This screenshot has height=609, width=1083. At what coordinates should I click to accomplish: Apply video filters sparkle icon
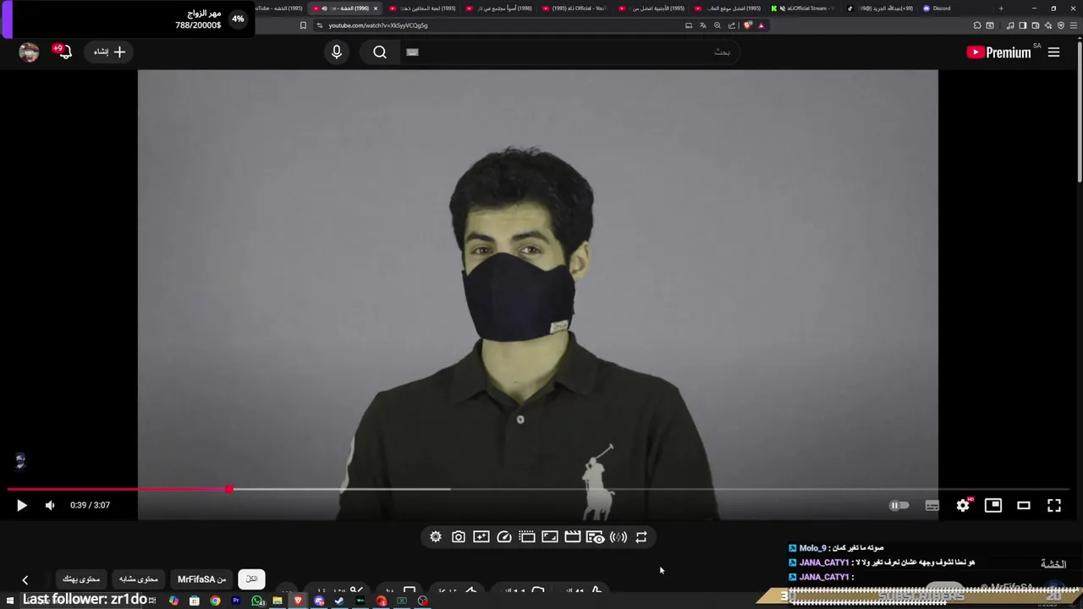click(x=481, y=537)
